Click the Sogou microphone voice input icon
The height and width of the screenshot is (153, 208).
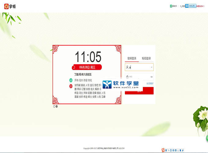tap(173, 150)
